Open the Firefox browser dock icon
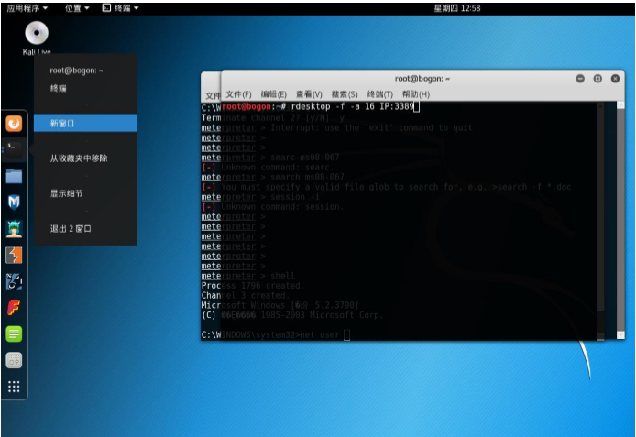The width and height of the screenshot is (636, 437). [x=14, y=124]
